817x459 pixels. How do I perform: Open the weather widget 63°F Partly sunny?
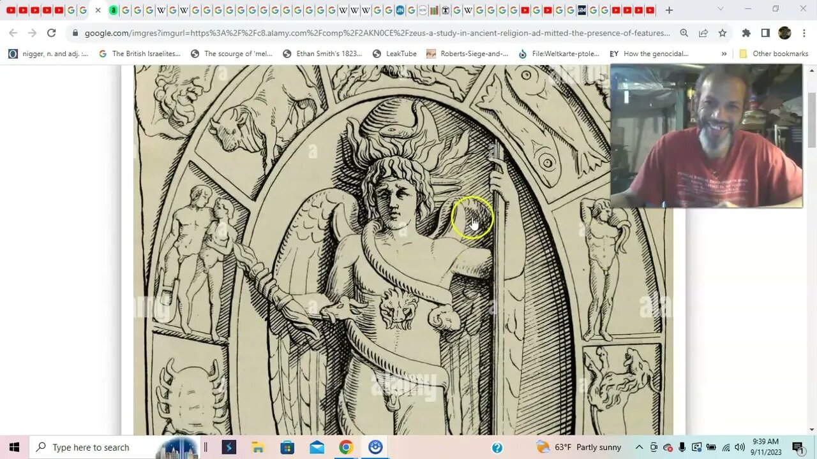click(x=578, y=447)
